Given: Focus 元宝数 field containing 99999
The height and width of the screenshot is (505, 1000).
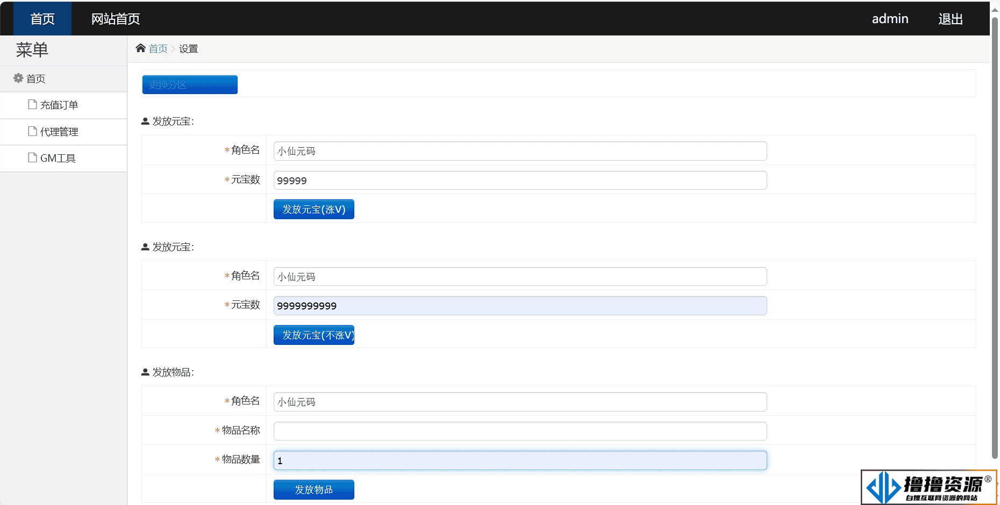Looking at the screenshot, I should click(x=520, y=181).
